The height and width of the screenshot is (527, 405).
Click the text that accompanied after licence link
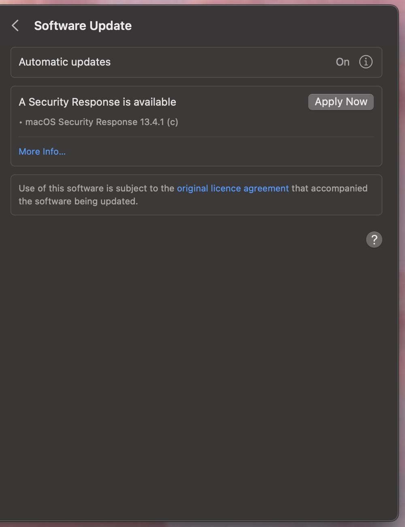(x=330, y=188)
